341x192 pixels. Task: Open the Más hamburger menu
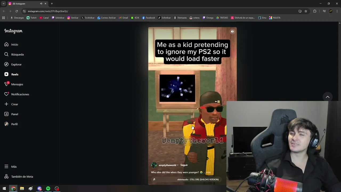pyautogui.click(x=10, y=167)
